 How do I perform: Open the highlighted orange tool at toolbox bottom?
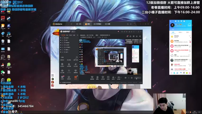tap(75, 77)
